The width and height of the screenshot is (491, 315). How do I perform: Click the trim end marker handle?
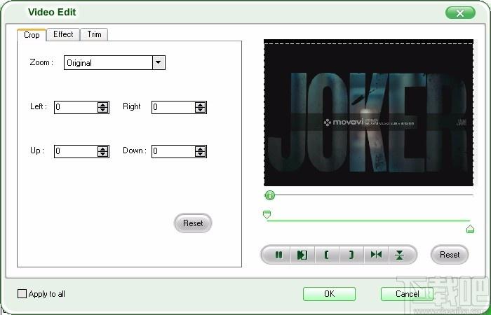click(x=470, y=228)
